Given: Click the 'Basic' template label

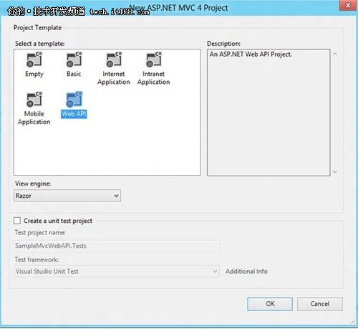Looking at the screenshot, I should (x=74, y=74).
